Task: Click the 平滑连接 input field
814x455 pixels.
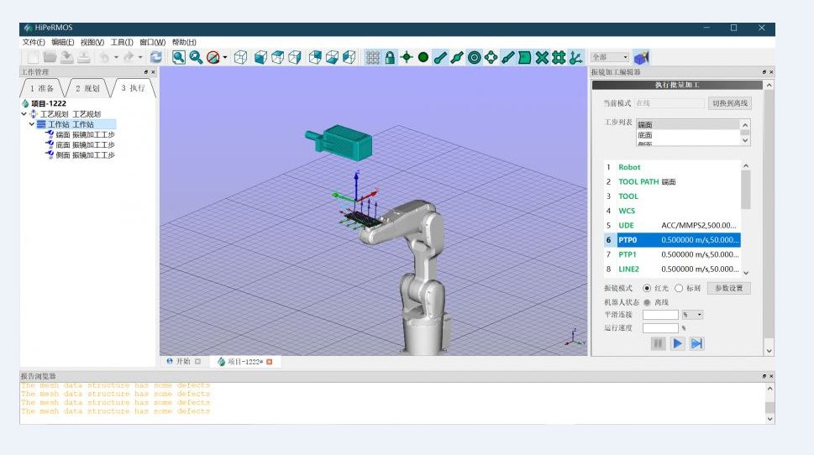Action: click(x=660, y=315)
